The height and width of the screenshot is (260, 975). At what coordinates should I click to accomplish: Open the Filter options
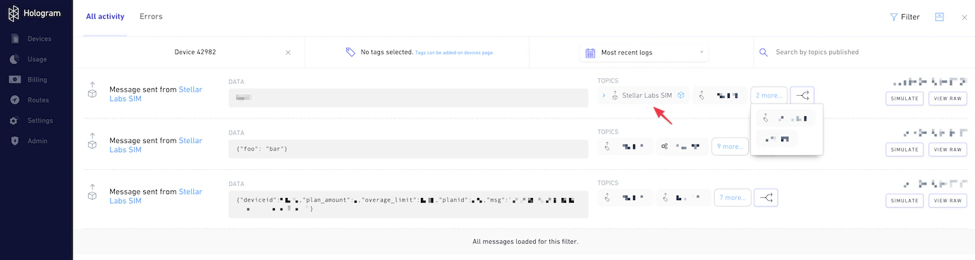[x=905, y=17]
